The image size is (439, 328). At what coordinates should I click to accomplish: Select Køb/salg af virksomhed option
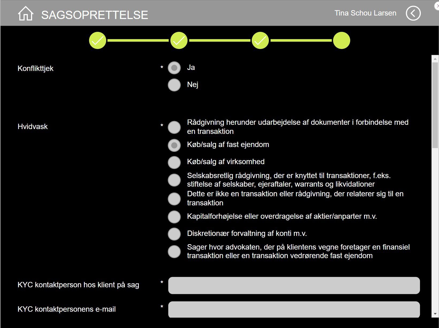tap(174, 162)
